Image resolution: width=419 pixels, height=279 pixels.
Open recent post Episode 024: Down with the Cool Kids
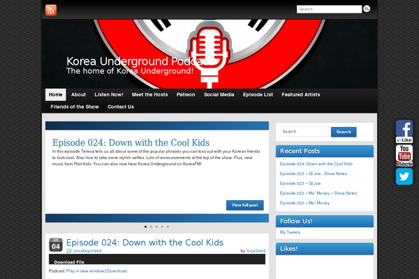tap(316, 164)
